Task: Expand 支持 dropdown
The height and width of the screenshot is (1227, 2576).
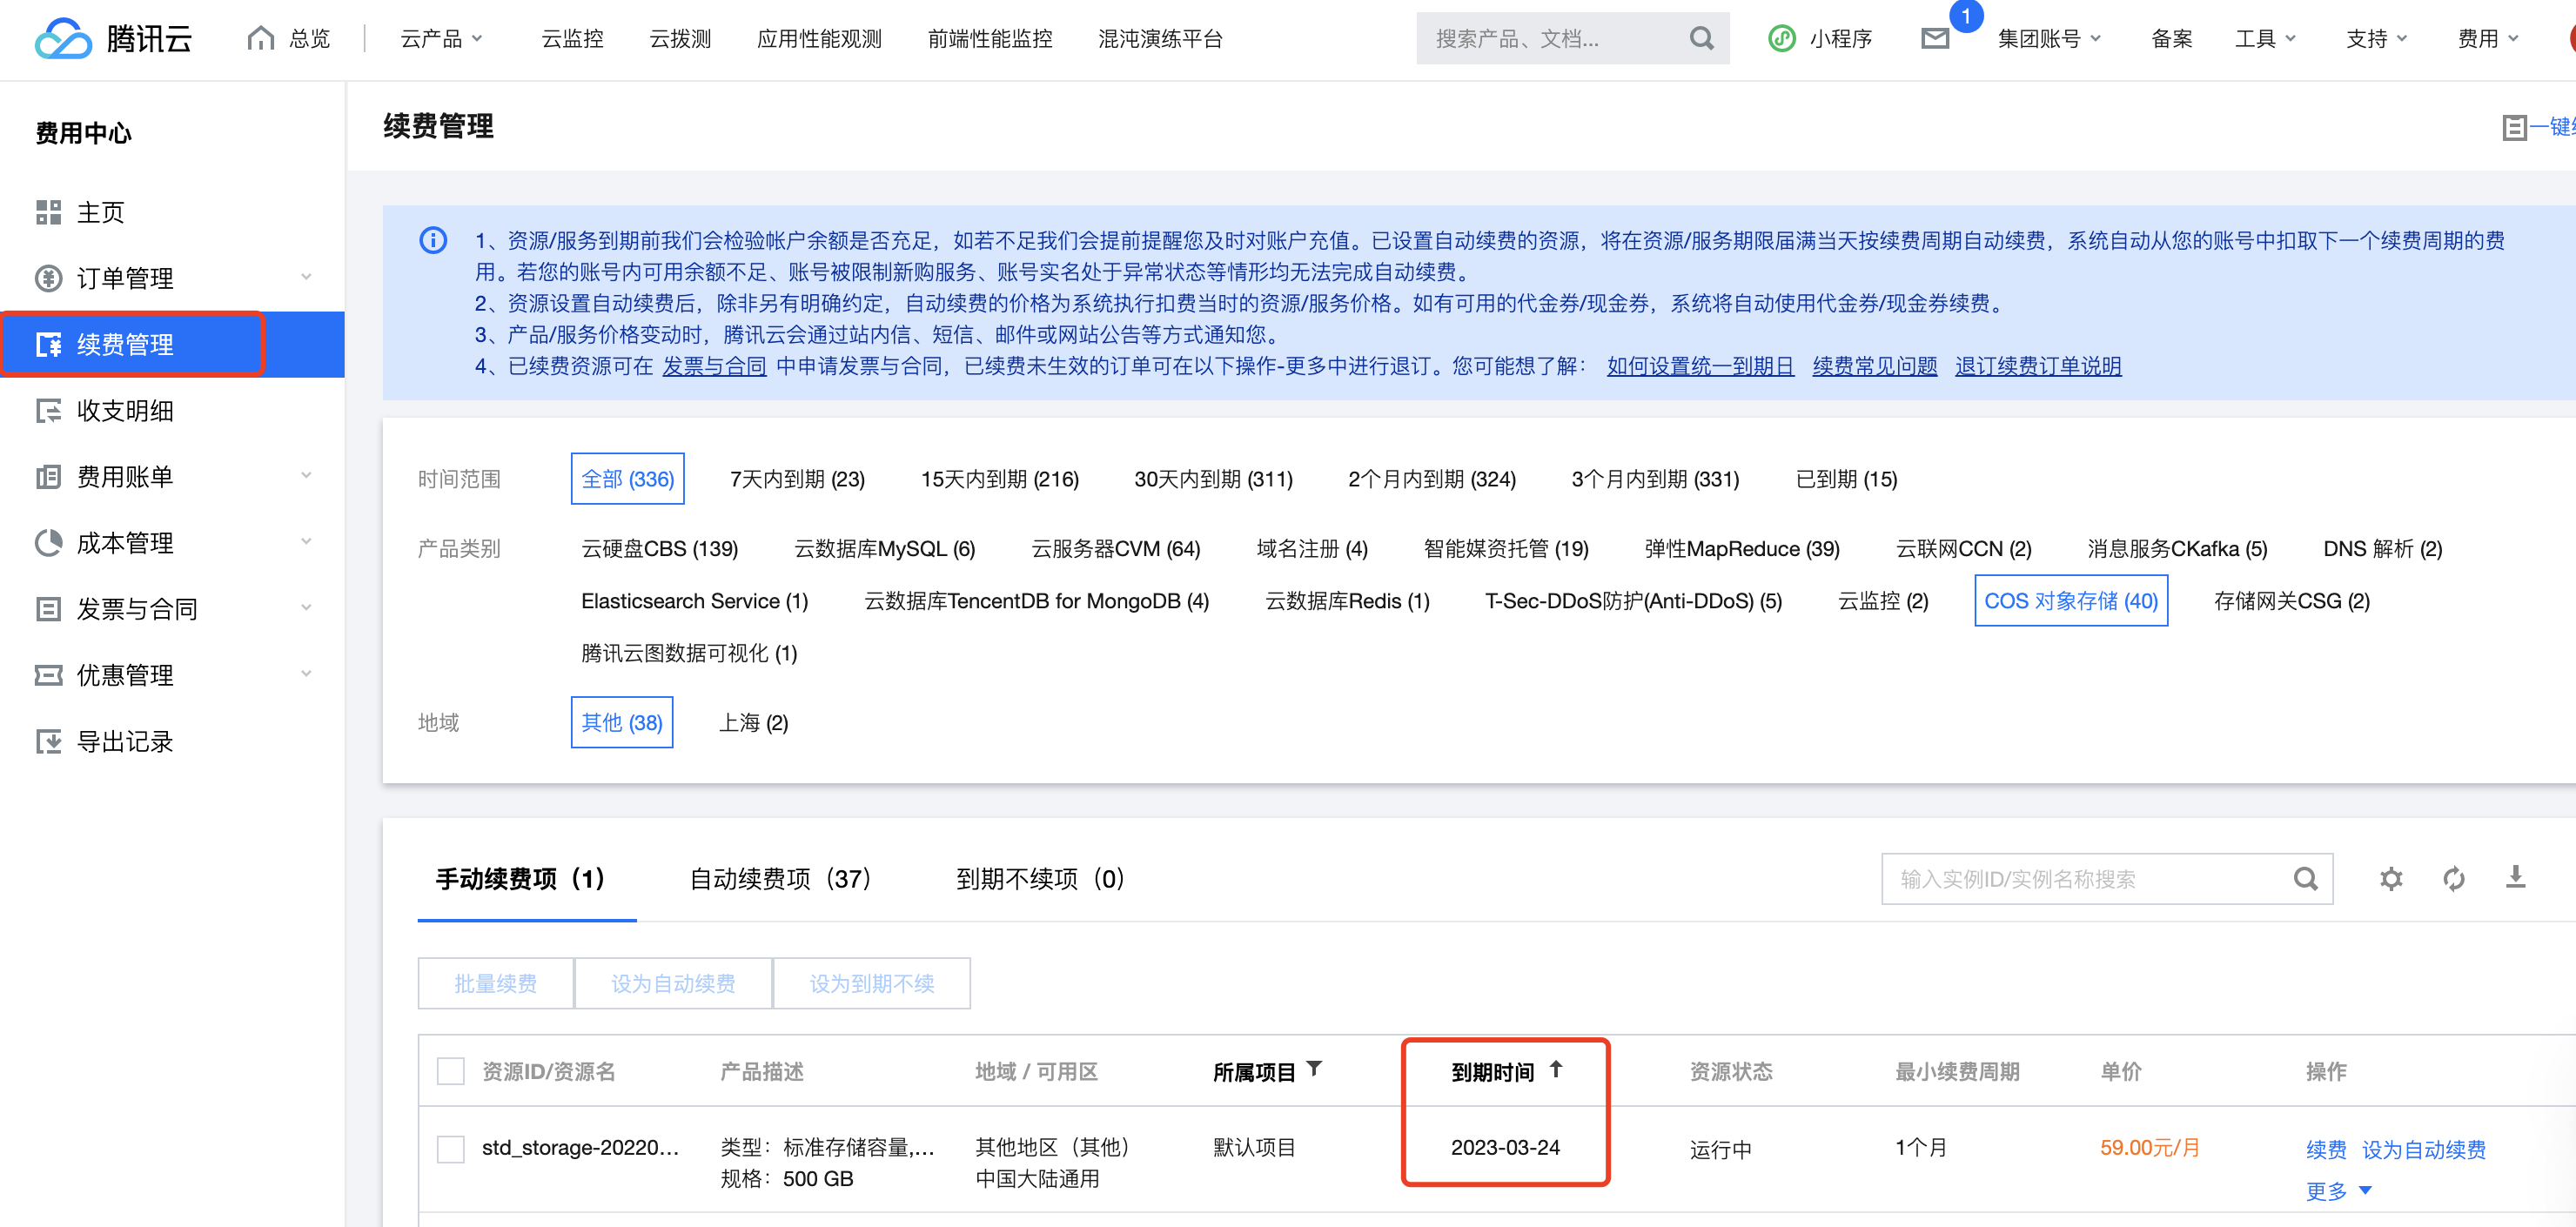Action: pos(2376,39)
